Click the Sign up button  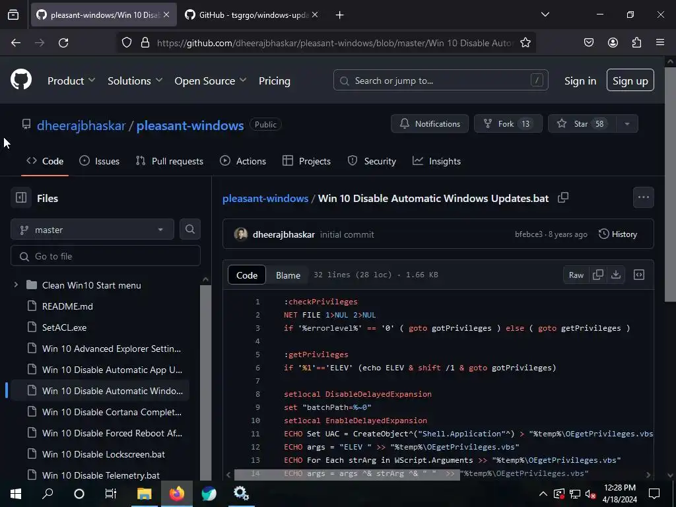(x=630, y=80)
